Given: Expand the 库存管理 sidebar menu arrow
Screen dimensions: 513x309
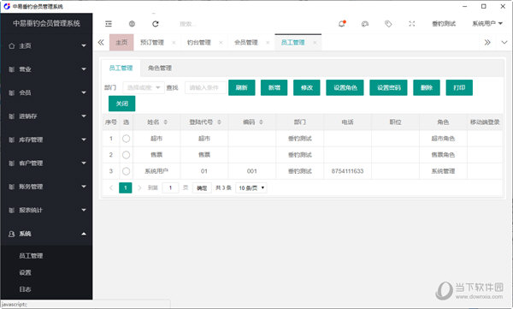Looking at the screenshot, I should 84,140.
